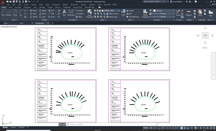This screenshot has height=131, width=216.
Task: Click Make Current layer button
Action: click(x=112, y=14)
